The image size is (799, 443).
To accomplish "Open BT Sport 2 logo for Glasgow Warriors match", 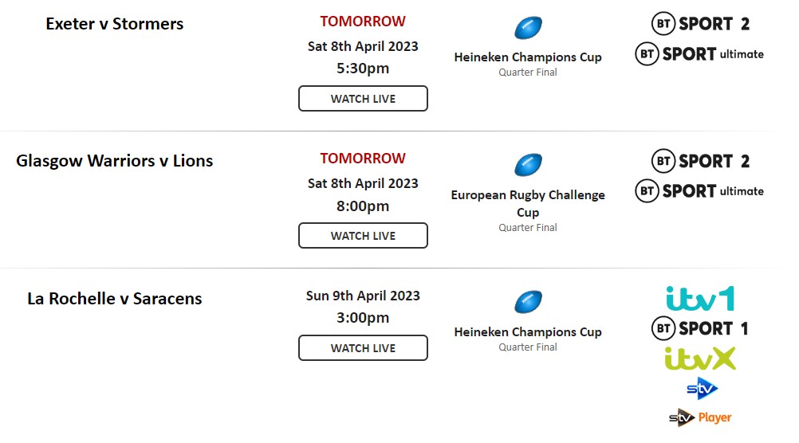I will coord(701,161).
